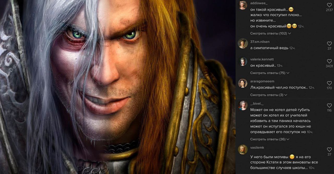The height and width of the screenshot is (174, 334).
Task: Visit username link _.bivel._
Action: pyautogui.click(x=257, y=104)
